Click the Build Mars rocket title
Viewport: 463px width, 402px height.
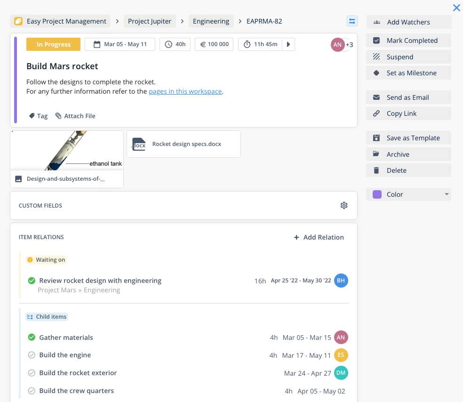click(62, 66)
